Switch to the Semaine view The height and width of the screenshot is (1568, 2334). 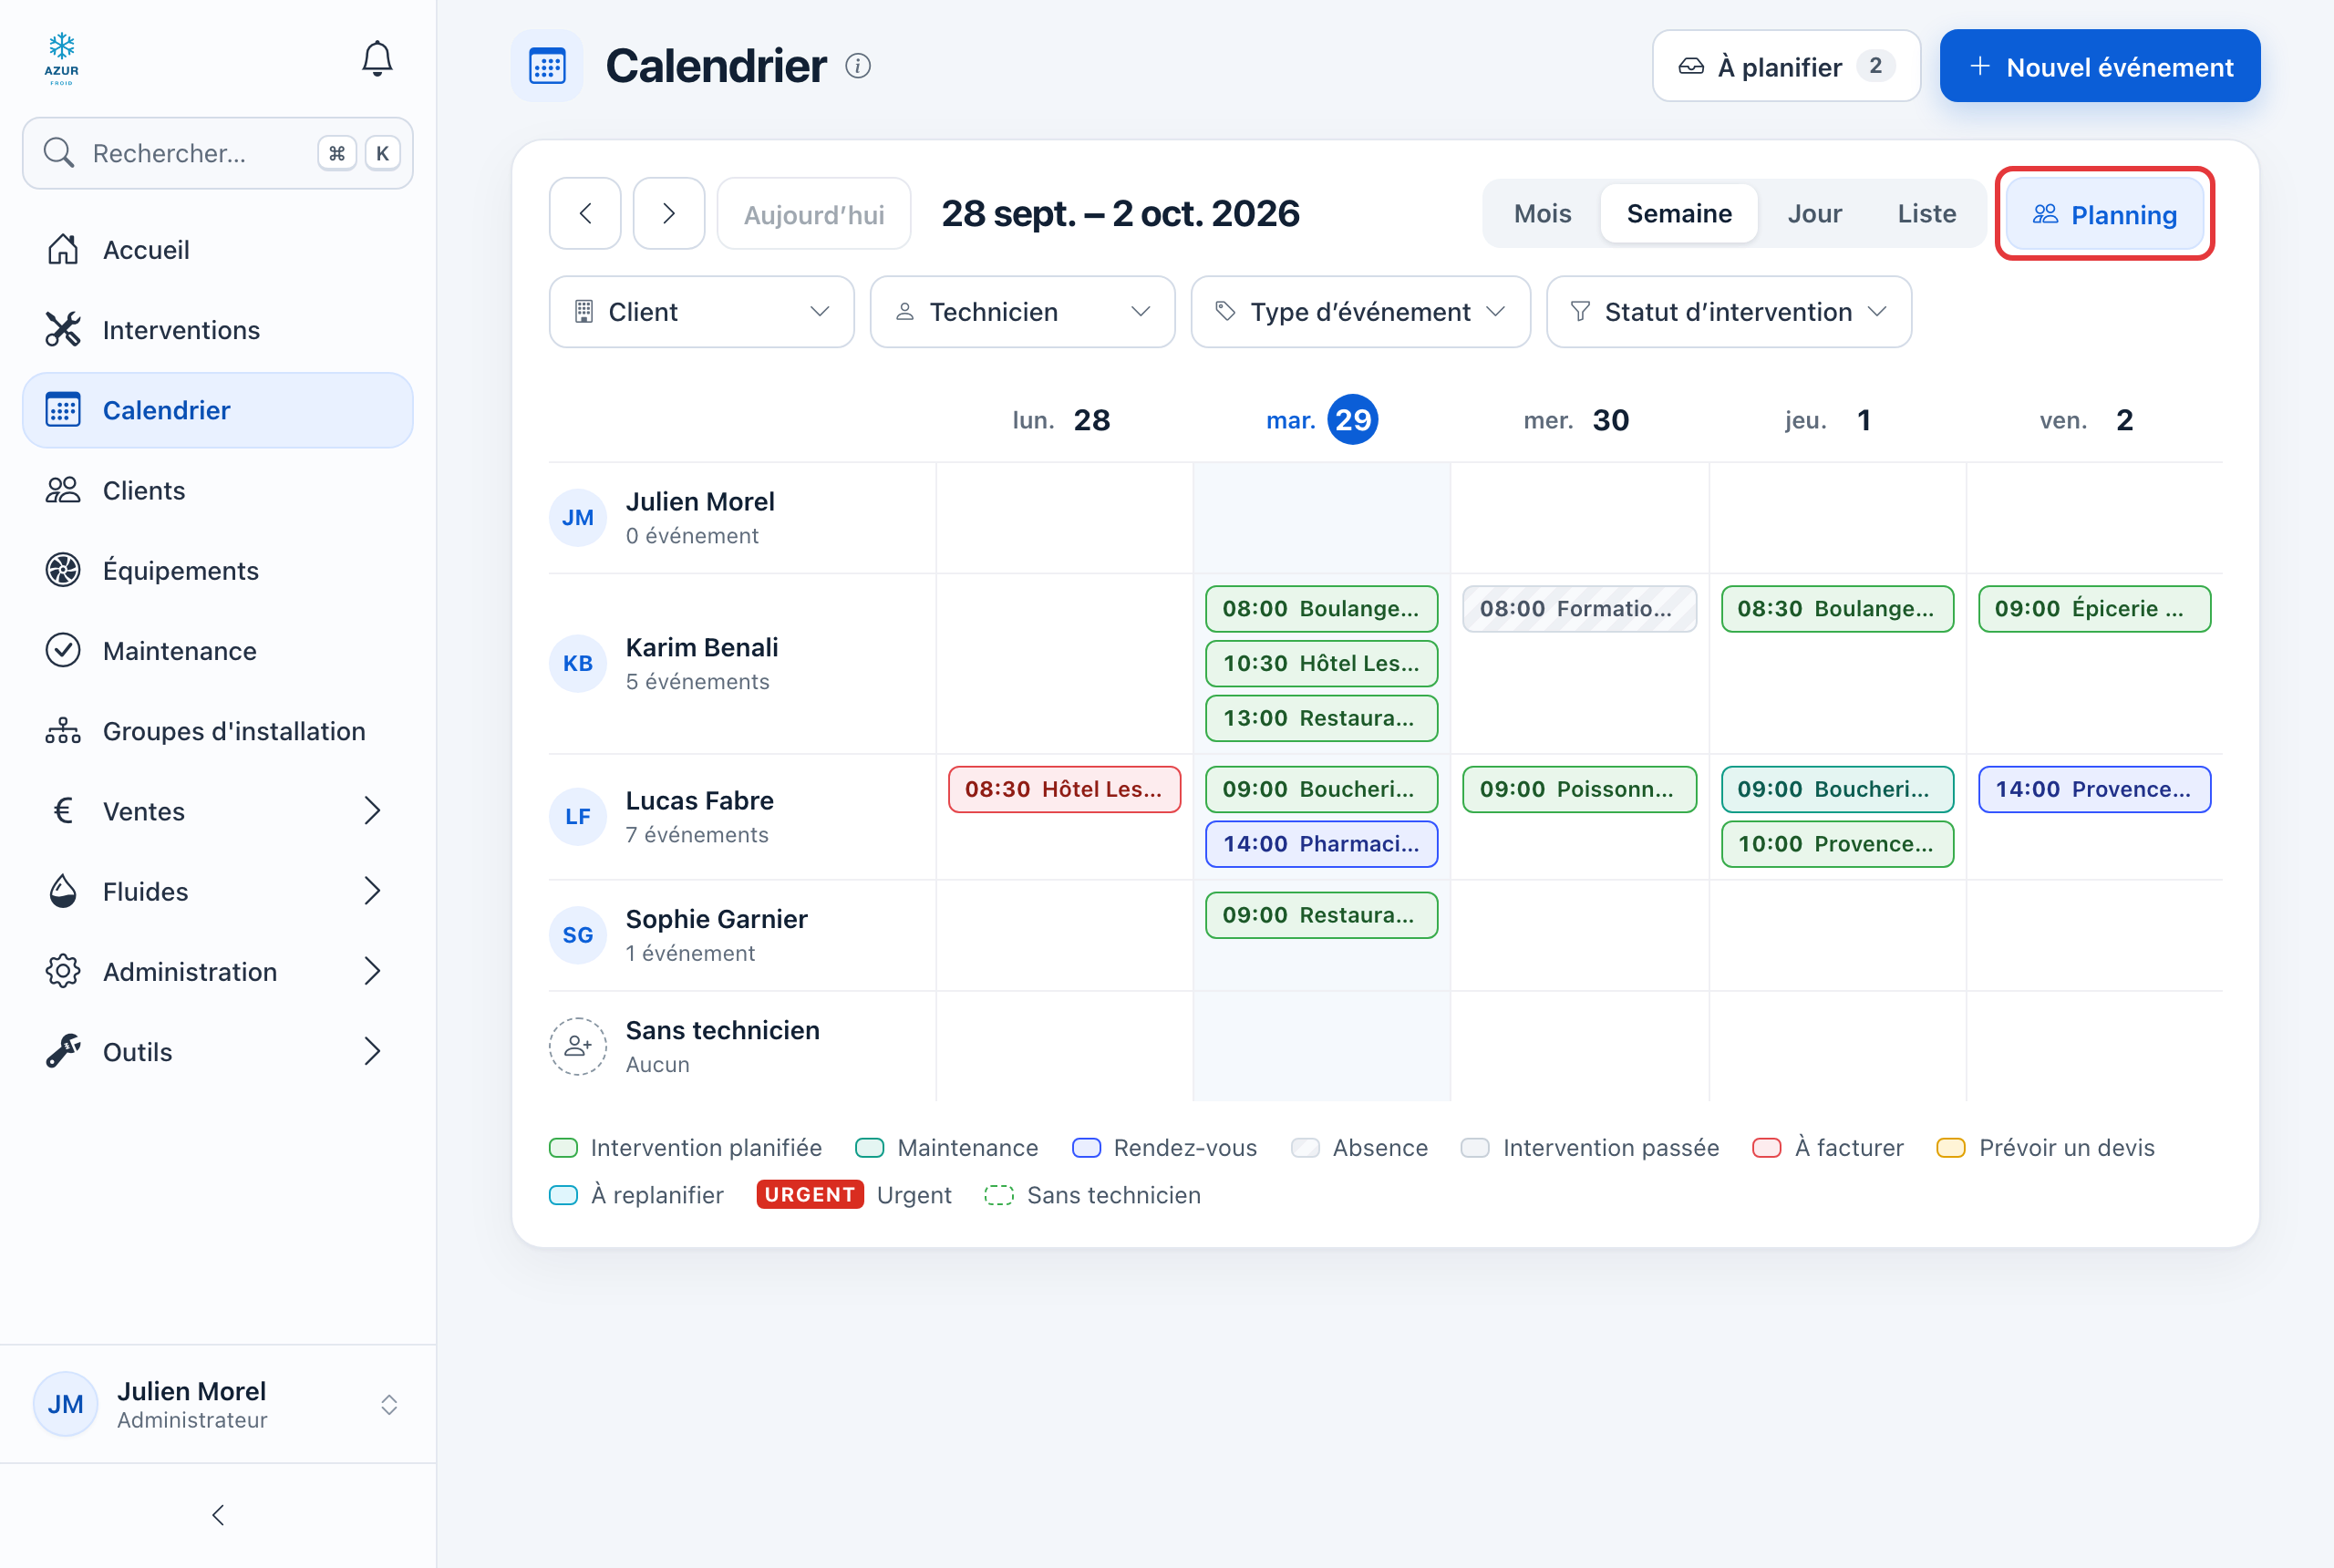tap(1679, 213)
